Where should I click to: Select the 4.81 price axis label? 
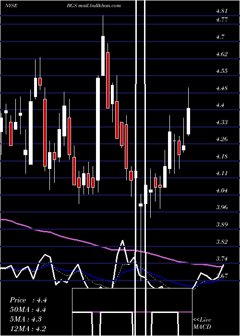pos(222,11)
